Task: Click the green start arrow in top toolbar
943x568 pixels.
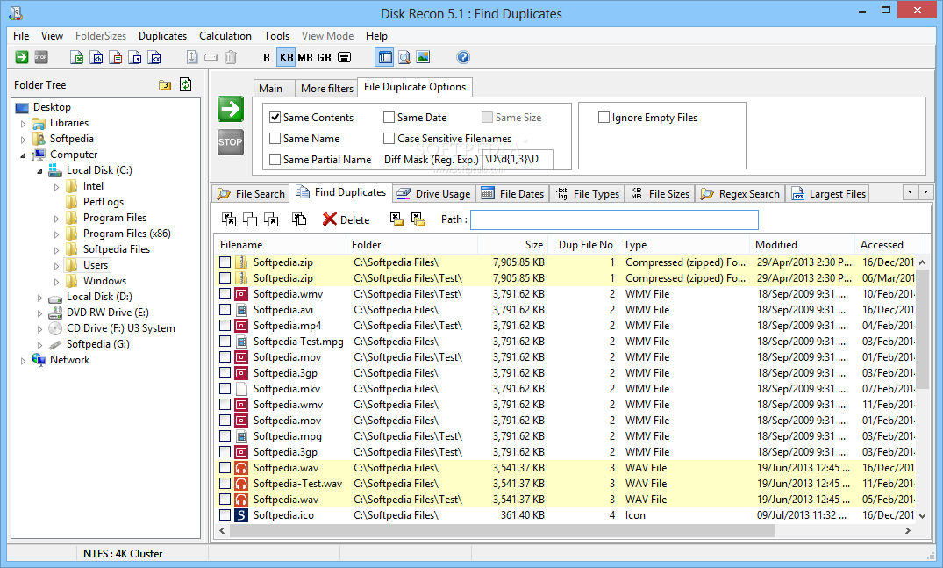Action: coord(22,57)
